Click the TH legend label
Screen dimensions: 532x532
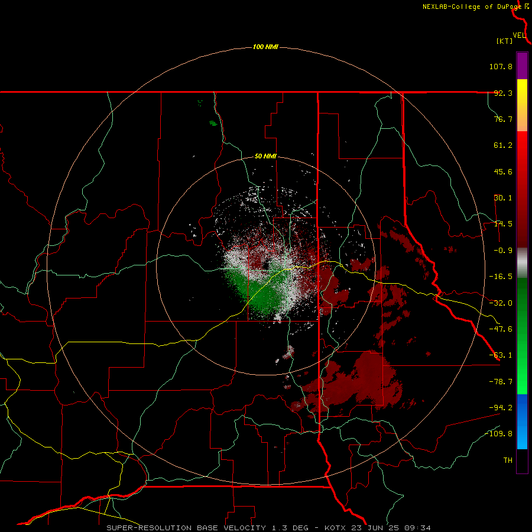508,460
